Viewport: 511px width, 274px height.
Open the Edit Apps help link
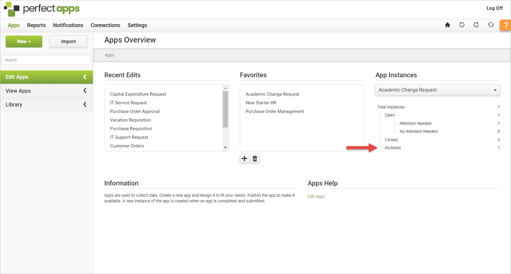tap(316, 196)
